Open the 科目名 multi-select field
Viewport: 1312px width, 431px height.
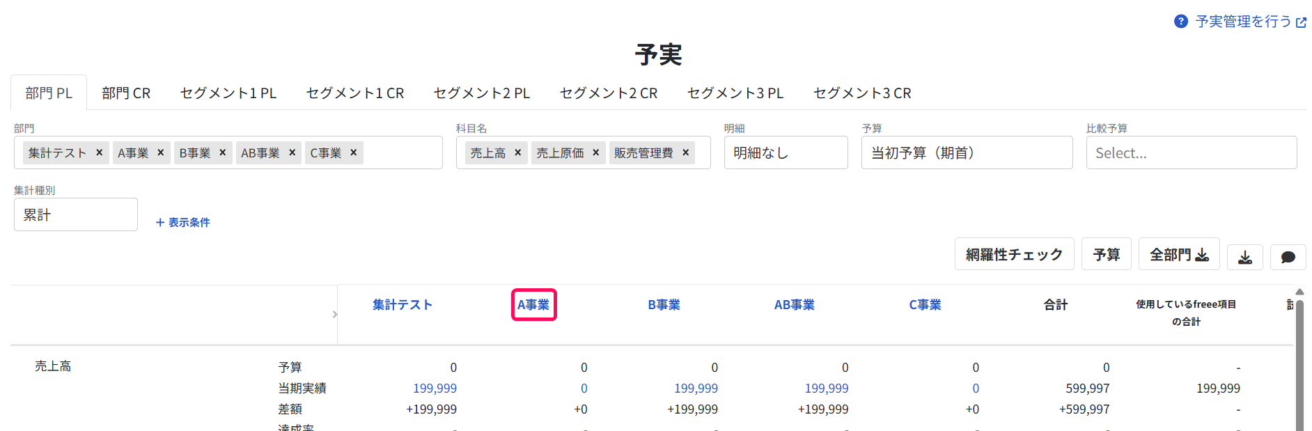584,152
